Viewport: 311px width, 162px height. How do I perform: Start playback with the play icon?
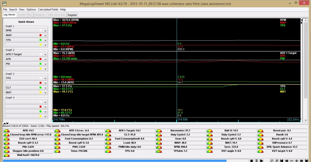(261, 160)
